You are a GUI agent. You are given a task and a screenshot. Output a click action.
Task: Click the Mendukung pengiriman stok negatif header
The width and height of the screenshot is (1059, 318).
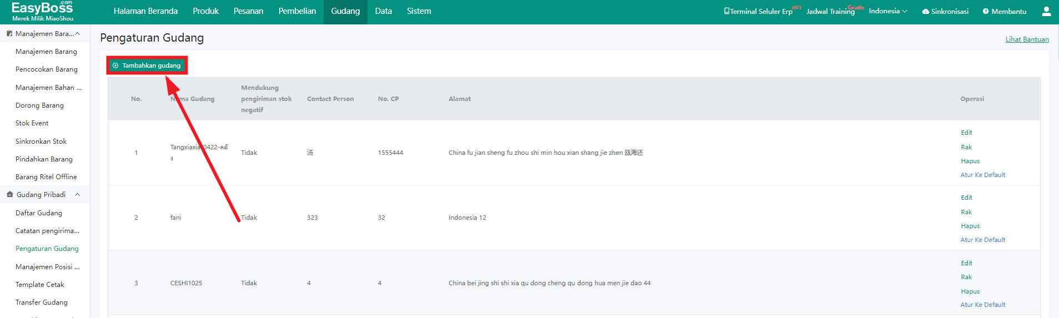tap(266, 99)
